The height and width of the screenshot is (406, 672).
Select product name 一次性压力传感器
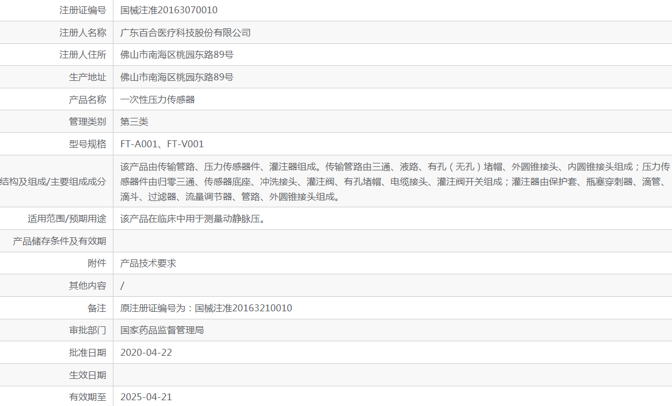(157, 99)
